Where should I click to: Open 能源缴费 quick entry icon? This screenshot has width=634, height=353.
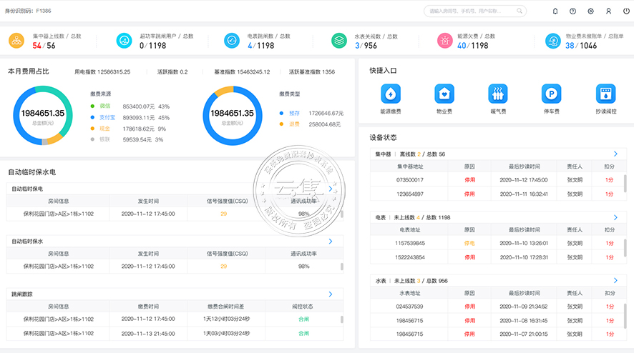click(391, 94)
